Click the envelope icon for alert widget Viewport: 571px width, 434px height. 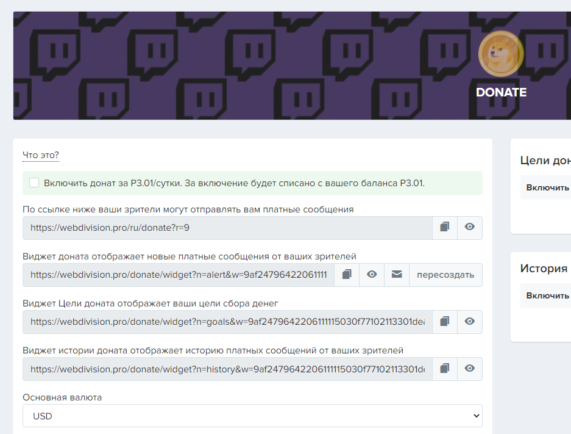tap(397, 275)
